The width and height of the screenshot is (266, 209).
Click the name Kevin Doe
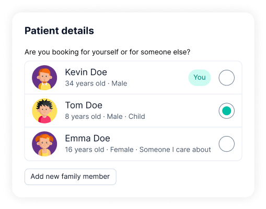(86, 72)
